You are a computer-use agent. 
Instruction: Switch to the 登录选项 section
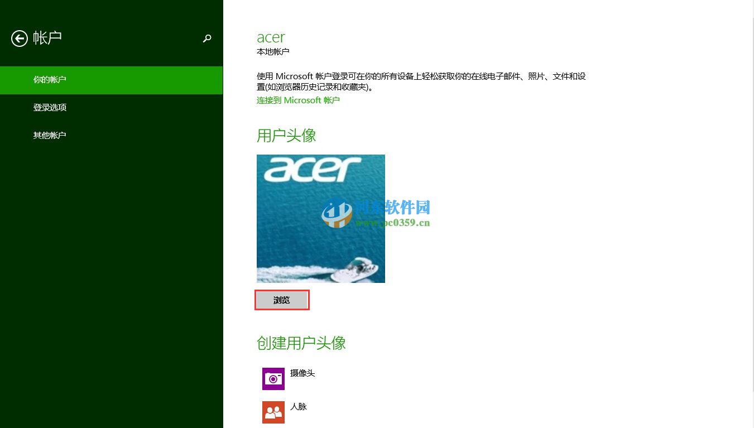(50, 107)
